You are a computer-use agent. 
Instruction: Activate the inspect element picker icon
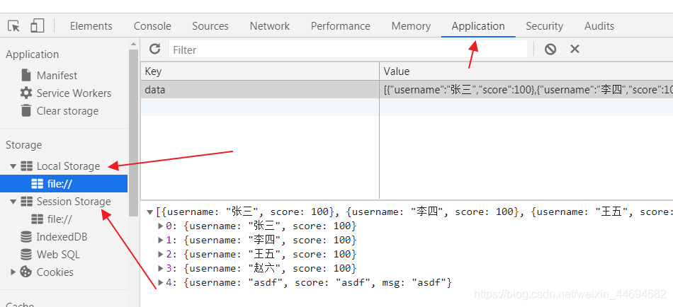pyautogui.click(x=13, y=26)
